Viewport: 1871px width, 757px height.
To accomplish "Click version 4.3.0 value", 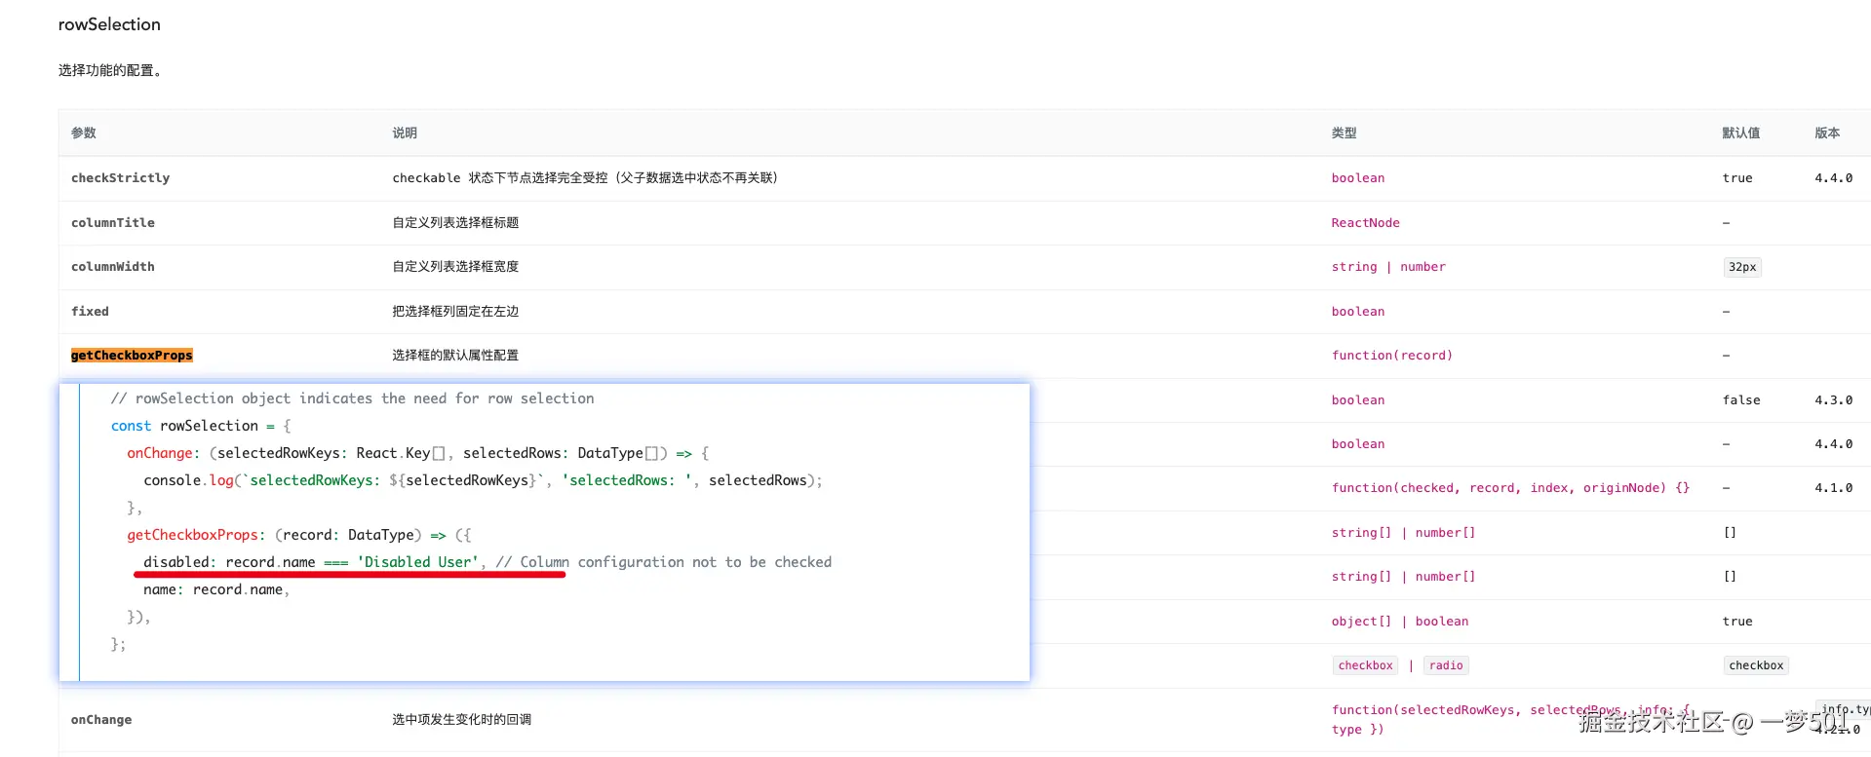I will (1833, 400).
